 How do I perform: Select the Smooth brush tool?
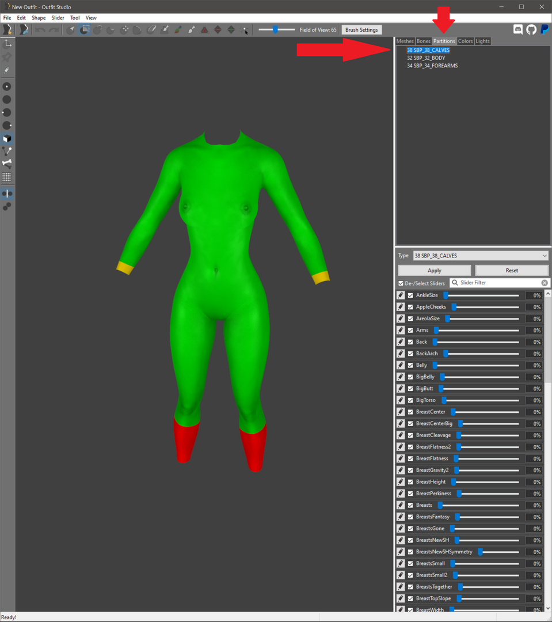tap(137, 30)
